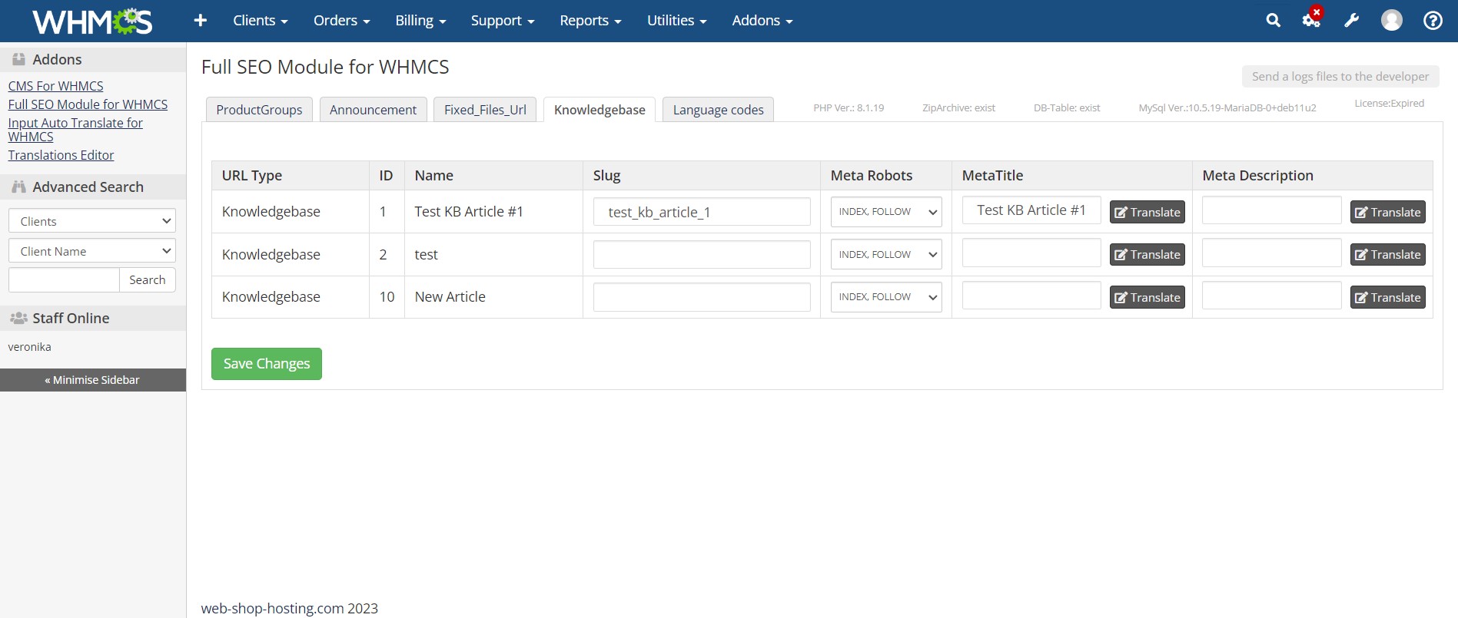Switch to the Announcement tab
This screenshot has height=618, width=1458.
pyautogui.click(x=373, y=110)
